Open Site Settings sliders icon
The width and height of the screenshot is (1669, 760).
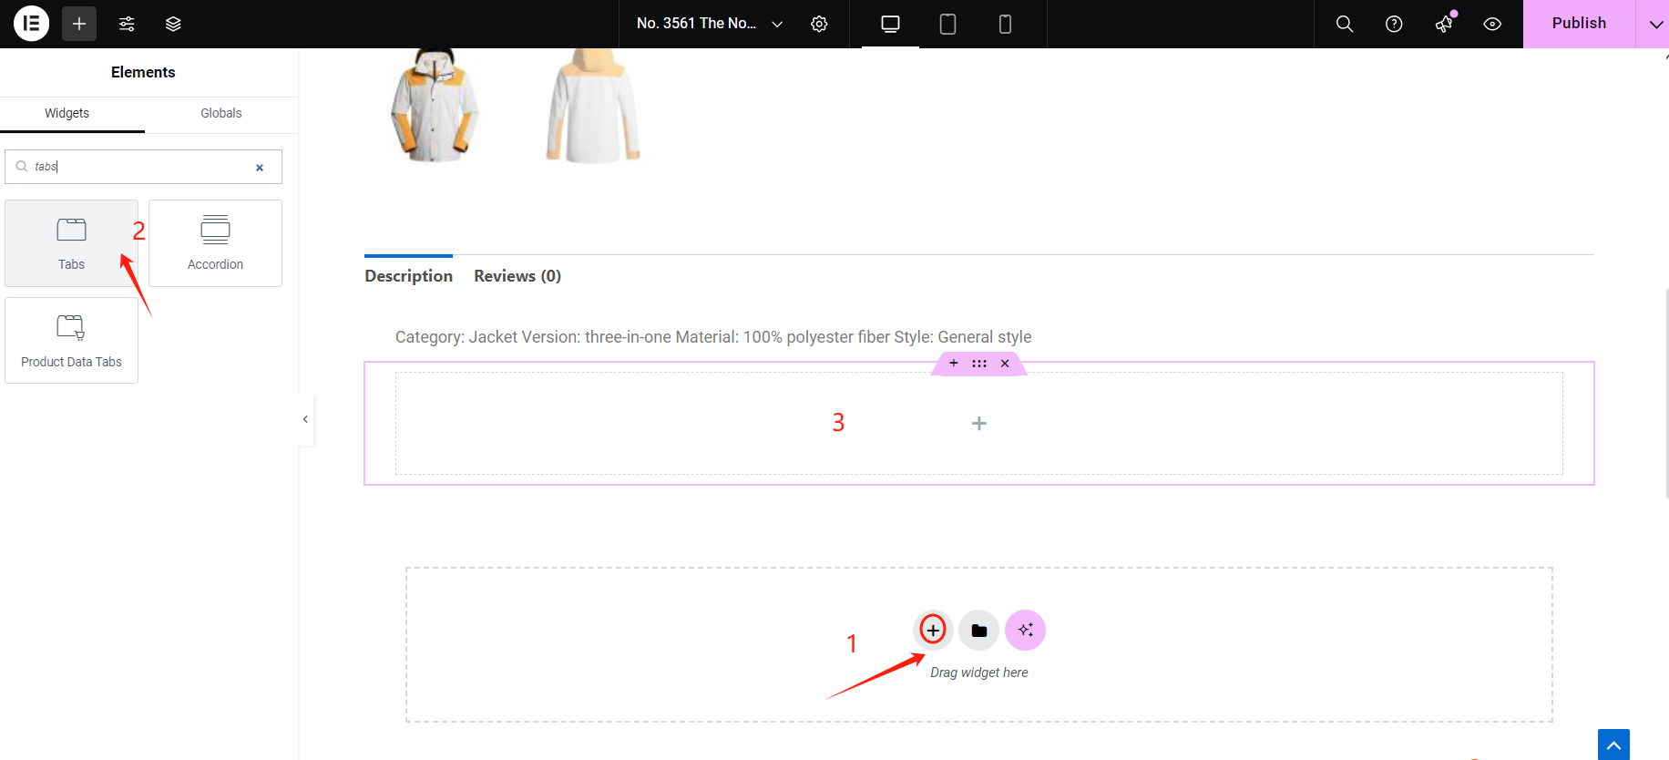(x=127, y=24)
